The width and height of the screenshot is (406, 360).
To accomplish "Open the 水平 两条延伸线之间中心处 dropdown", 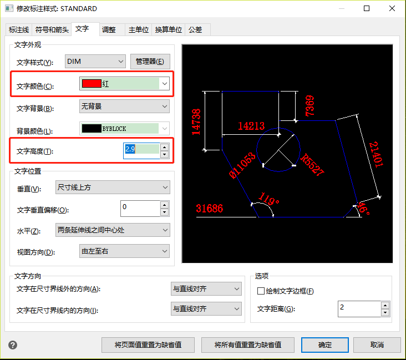I will (113, 230).
